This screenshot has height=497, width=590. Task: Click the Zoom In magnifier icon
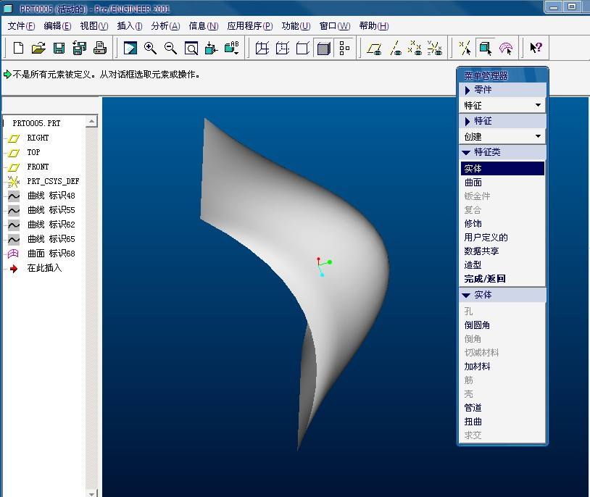tap(151, 49)
